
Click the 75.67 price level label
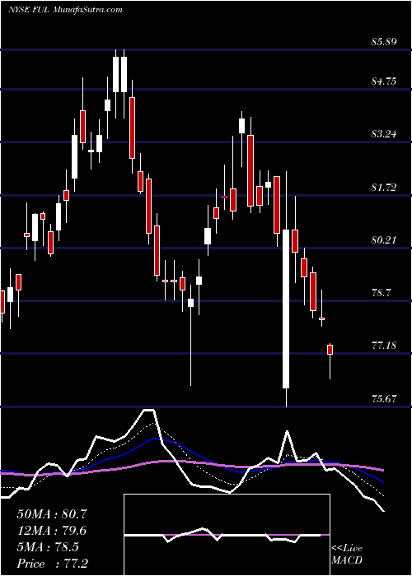click(x=384, y=398)
